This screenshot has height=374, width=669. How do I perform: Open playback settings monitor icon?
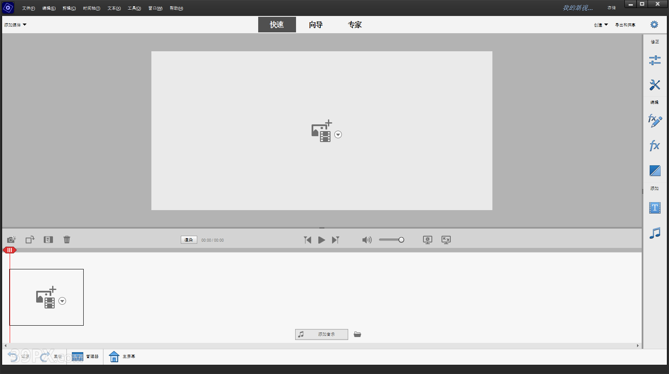[428, 240]
